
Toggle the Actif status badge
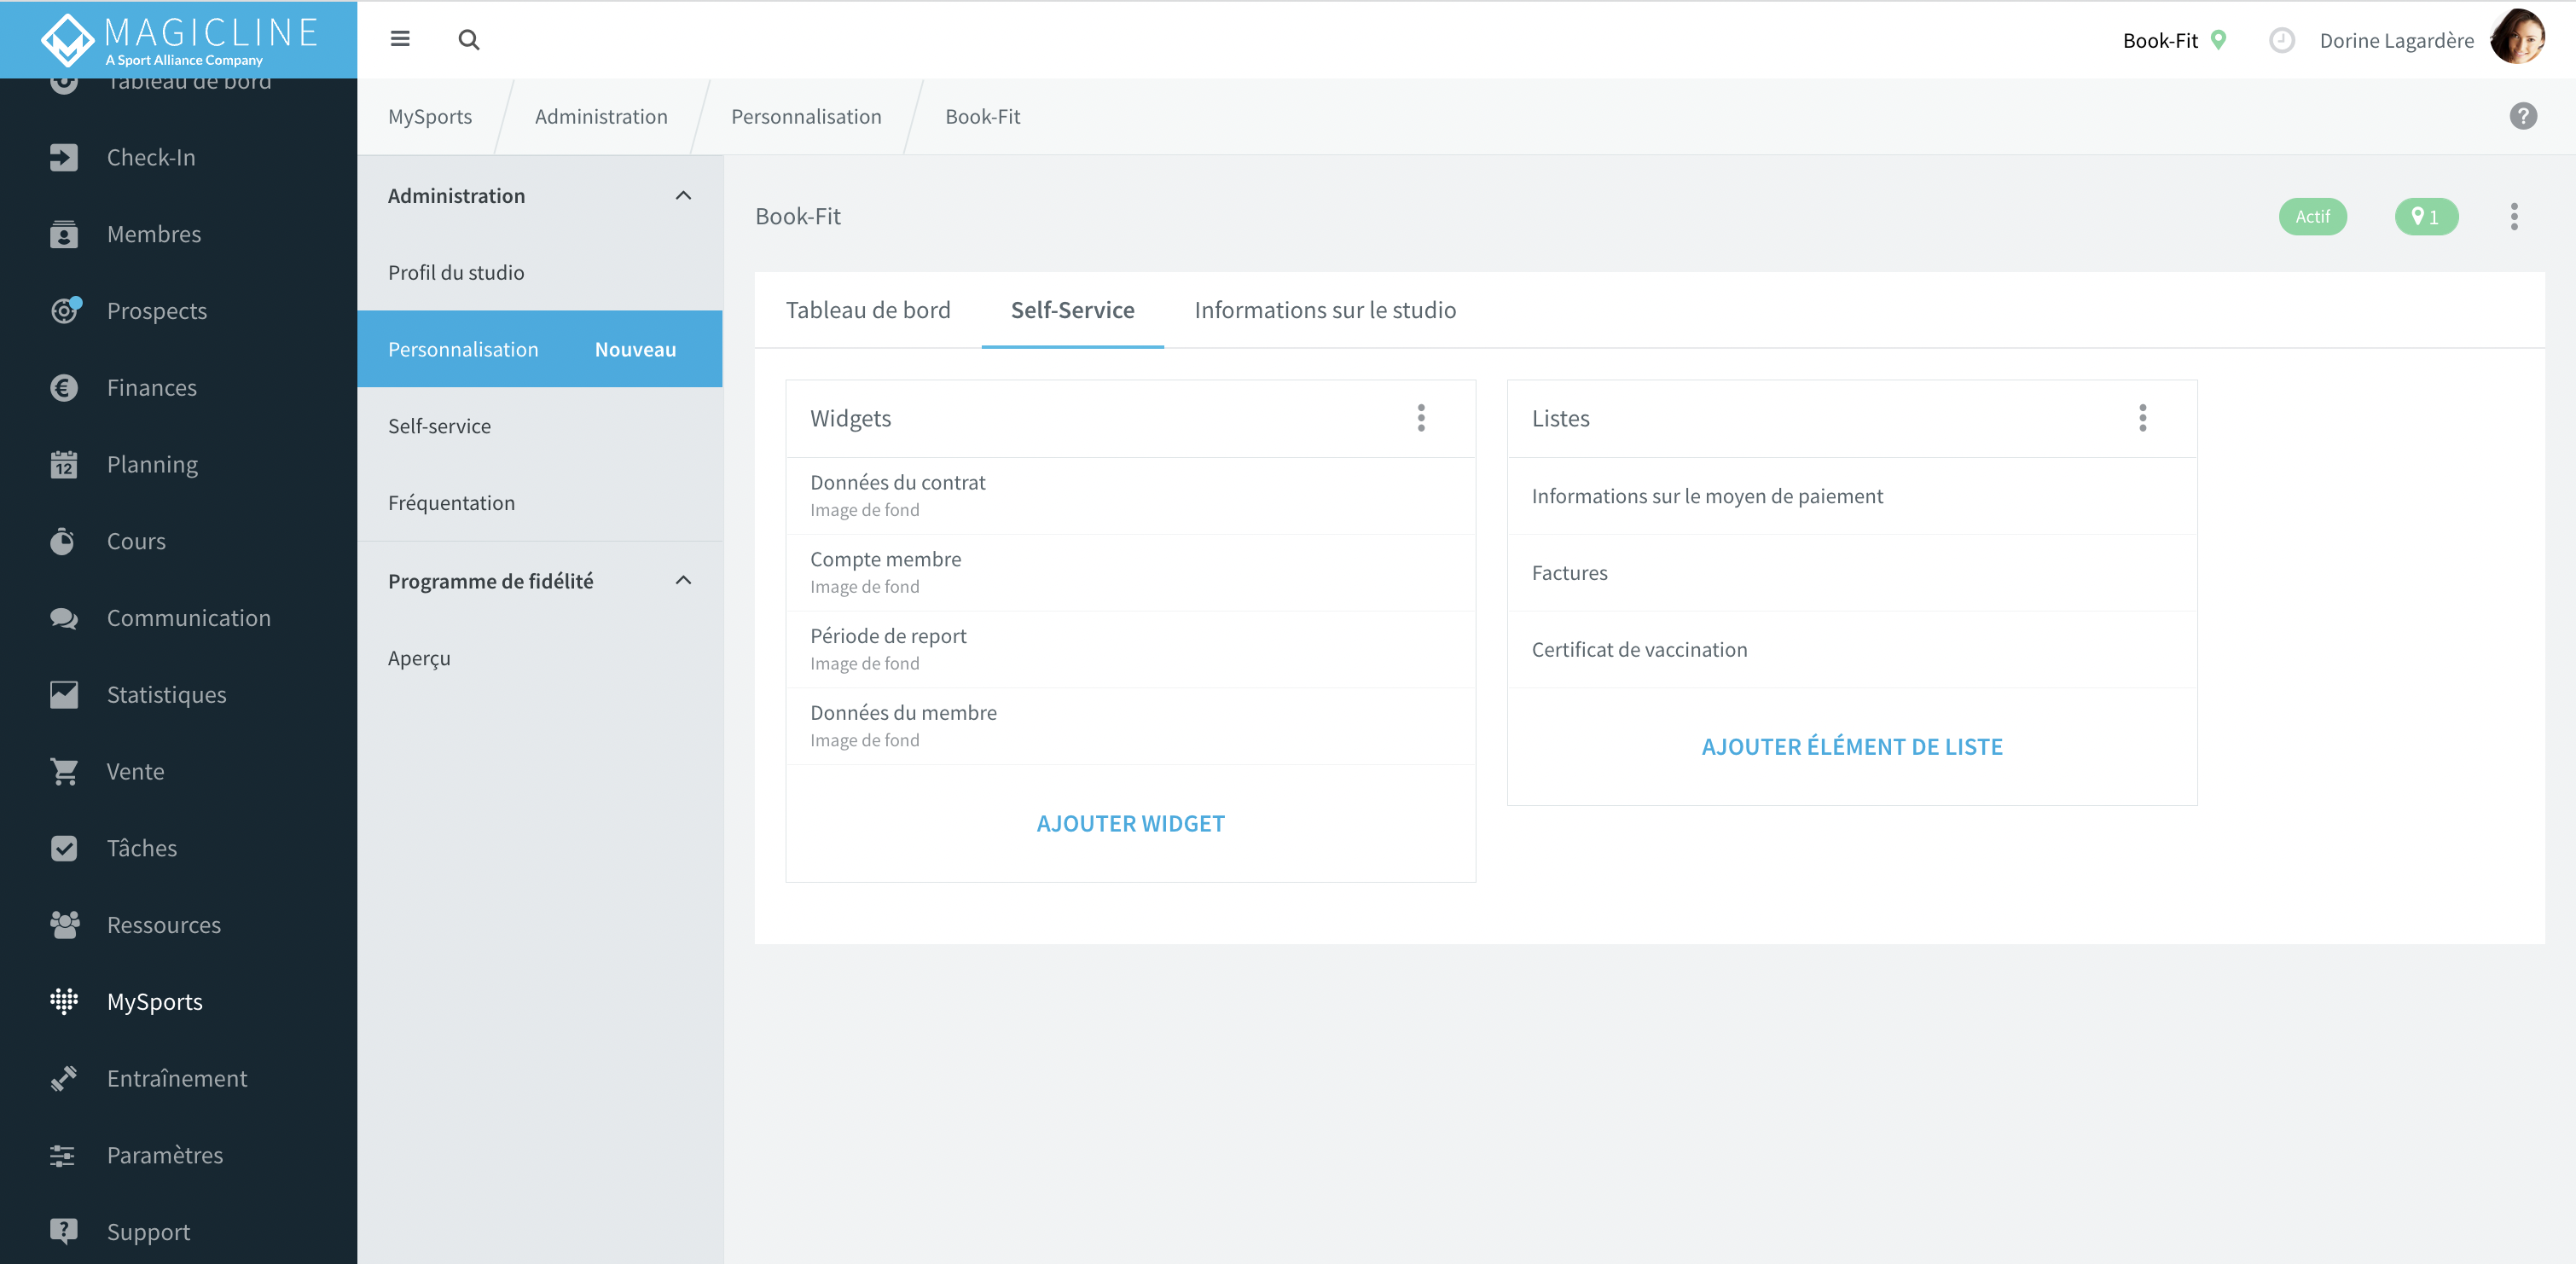2312,216
